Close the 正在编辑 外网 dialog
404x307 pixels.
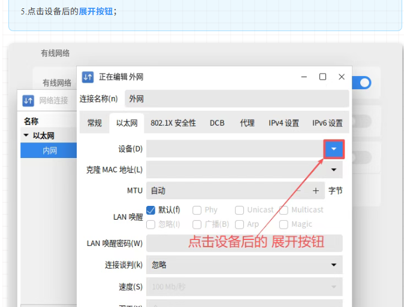pos(342,77)
